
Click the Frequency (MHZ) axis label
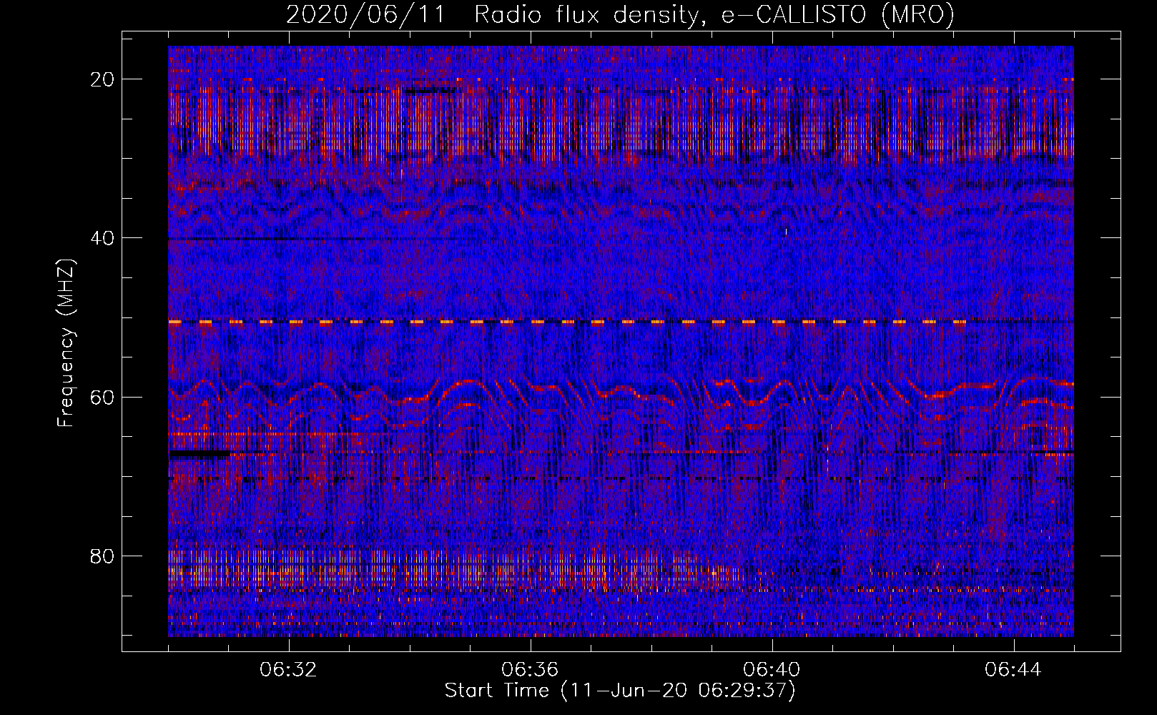[67, 343]
